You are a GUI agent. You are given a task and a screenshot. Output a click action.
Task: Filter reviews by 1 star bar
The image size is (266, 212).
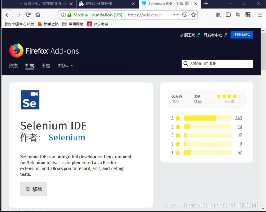coord(208,152)
